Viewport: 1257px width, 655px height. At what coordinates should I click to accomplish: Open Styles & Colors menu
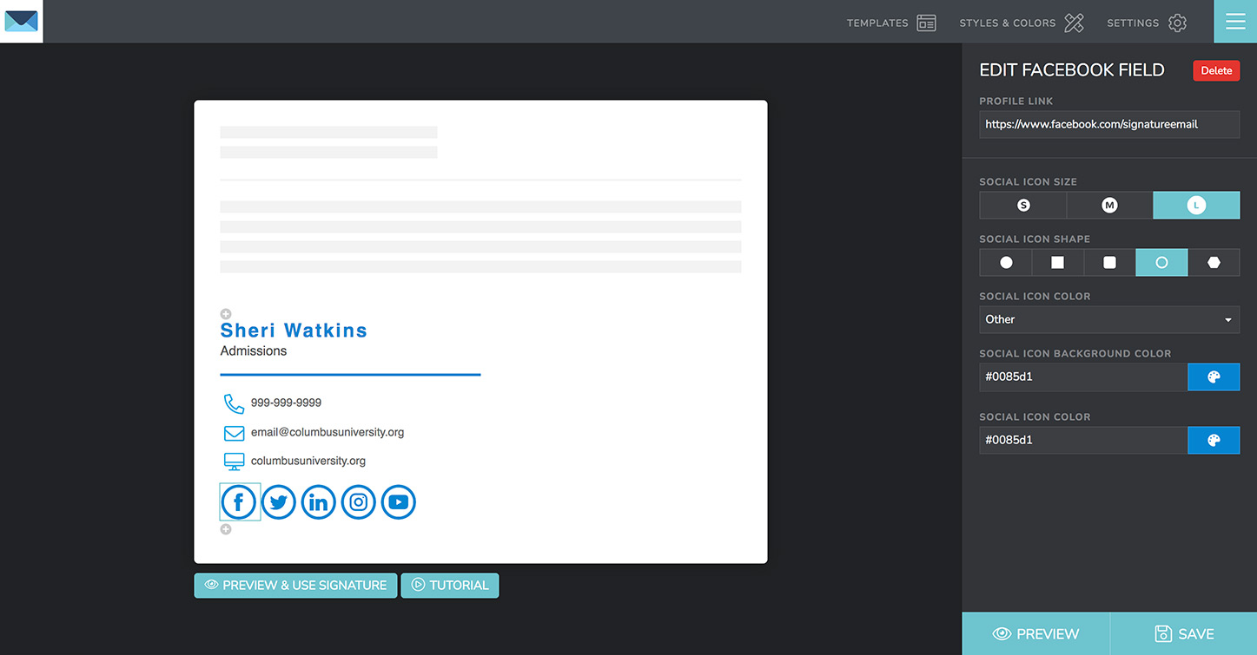pyautogui.click(x=1022, y=23)
